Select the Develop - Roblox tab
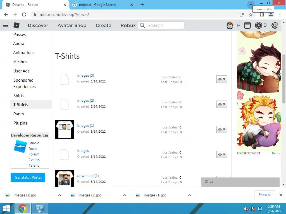286x214 pixels. (x=35, y=5)
